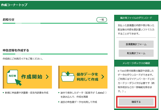Click chevron arrow on 保存データを利用して作成
This screenshot has width=161, height=110.
103,77
